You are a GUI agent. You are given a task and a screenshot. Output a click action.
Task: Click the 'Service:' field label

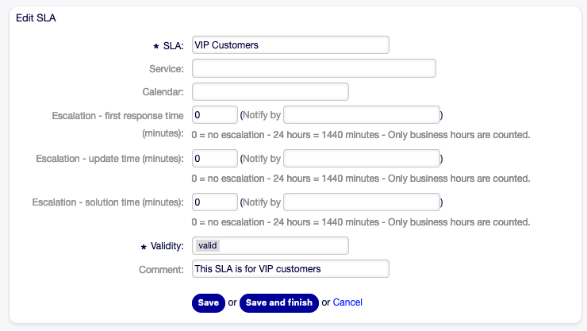click(x=166, y=69)
